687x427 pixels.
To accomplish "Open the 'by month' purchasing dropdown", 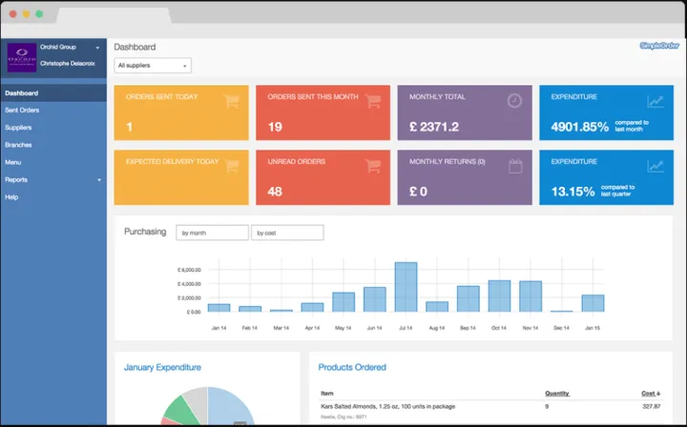I will (212, 233).
